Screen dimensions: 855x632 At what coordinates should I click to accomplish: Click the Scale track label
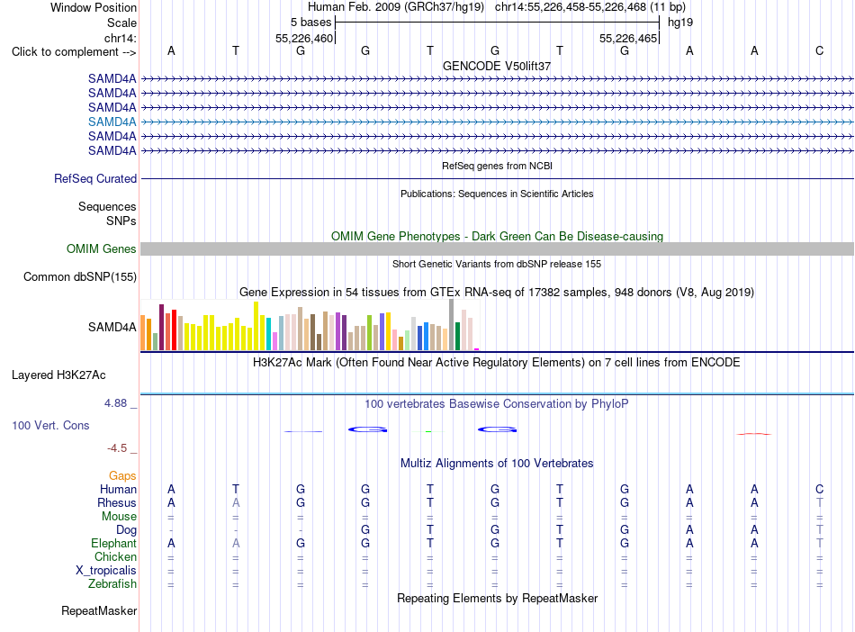pos(121,23)
